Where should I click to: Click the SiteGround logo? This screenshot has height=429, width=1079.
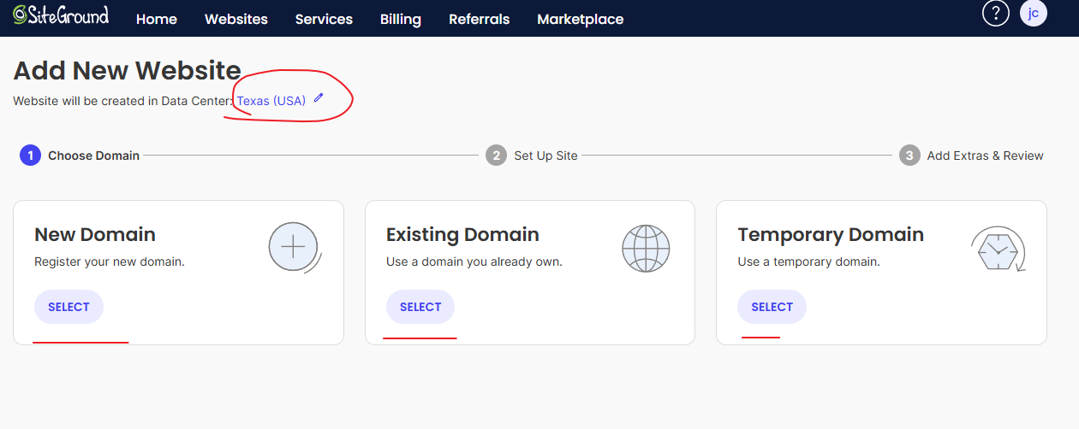(61, 16)
